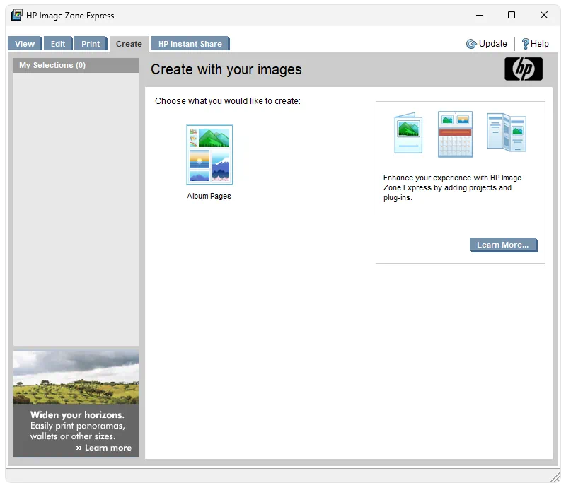Open the HP Instant Share tab
Viewport: 566px width, 488px height.
click(190, 44)
